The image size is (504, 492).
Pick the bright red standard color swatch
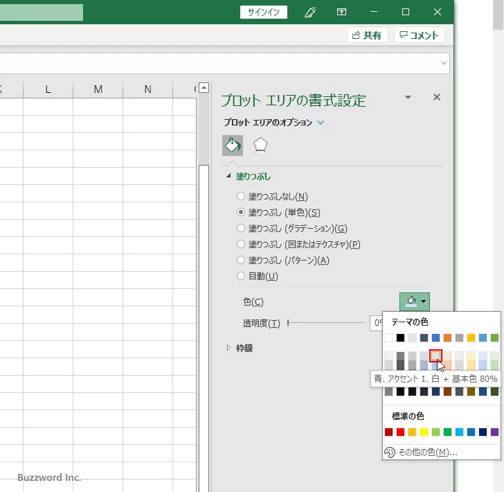coord(400,432)
